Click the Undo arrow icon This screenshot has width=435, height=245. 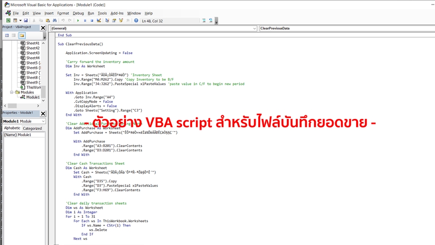[63, 20]
